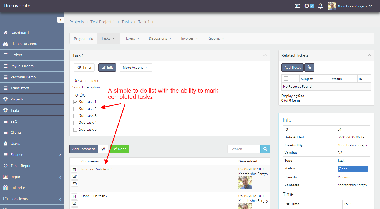Open the More Actions dropdown
The width and height of the screenshot is (380, 209).
click(x=136, y=68)
